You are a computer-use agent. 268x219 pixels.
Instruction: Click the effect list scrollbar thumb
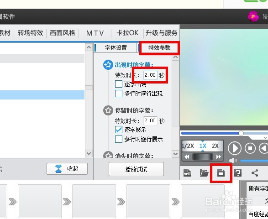89,87
